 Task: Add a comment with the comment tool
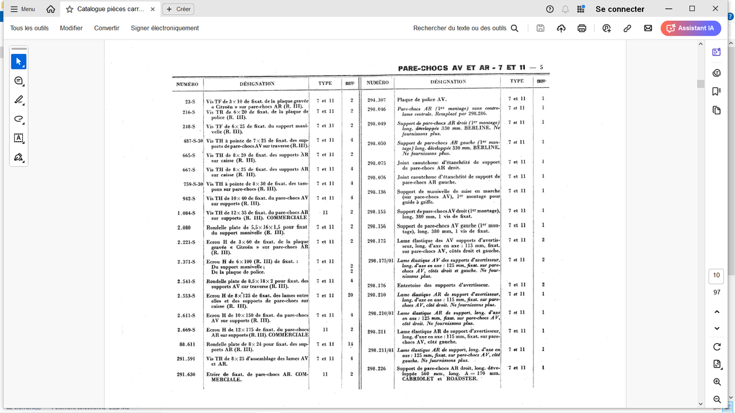pyautogui.click(x=19, y=81)
